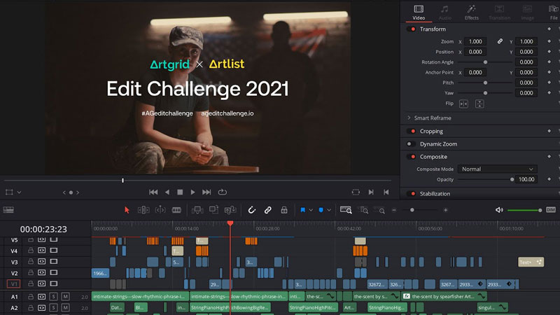This screenshot has width=560, height=315.
Task: Click the Position Lock padlock icon
Action: tap(283, 209)
